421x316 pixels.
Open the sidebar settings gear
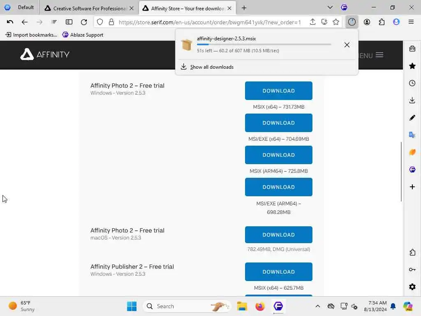pos(412,287)
